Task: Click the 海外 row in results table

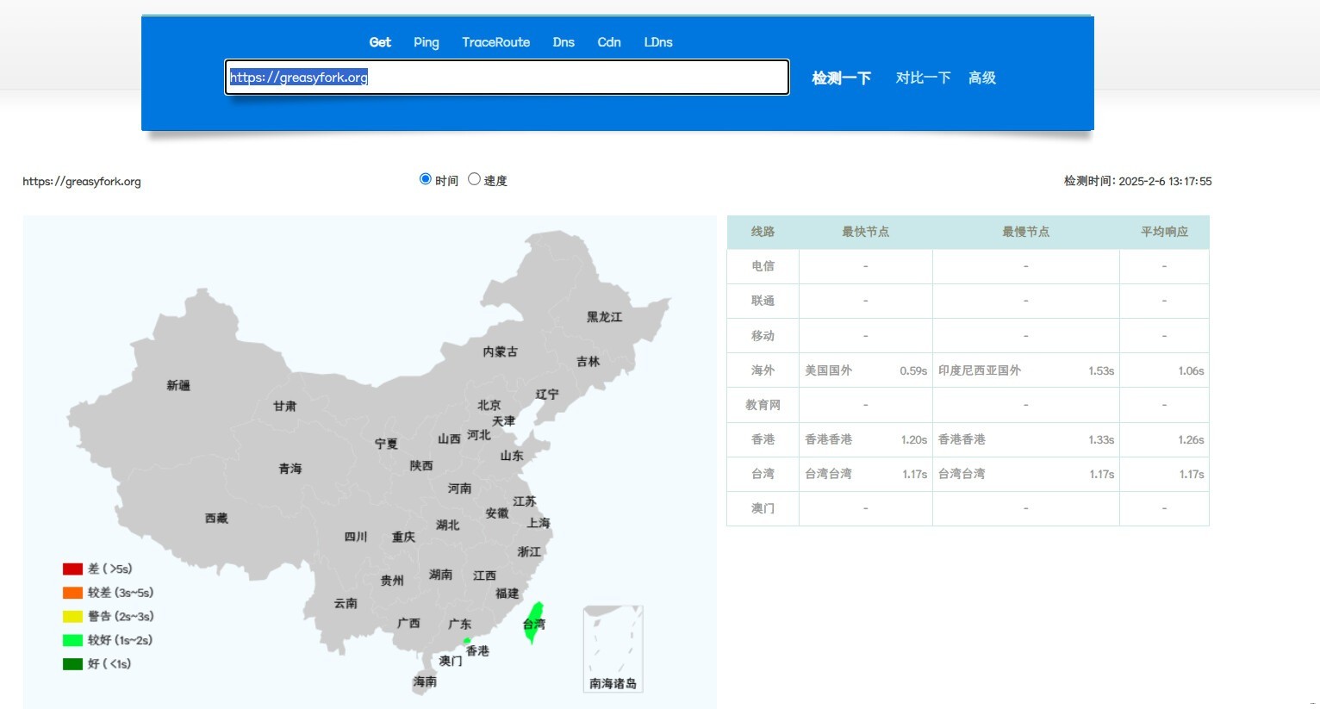Action: pyautogui.click(x=763, y=370)
